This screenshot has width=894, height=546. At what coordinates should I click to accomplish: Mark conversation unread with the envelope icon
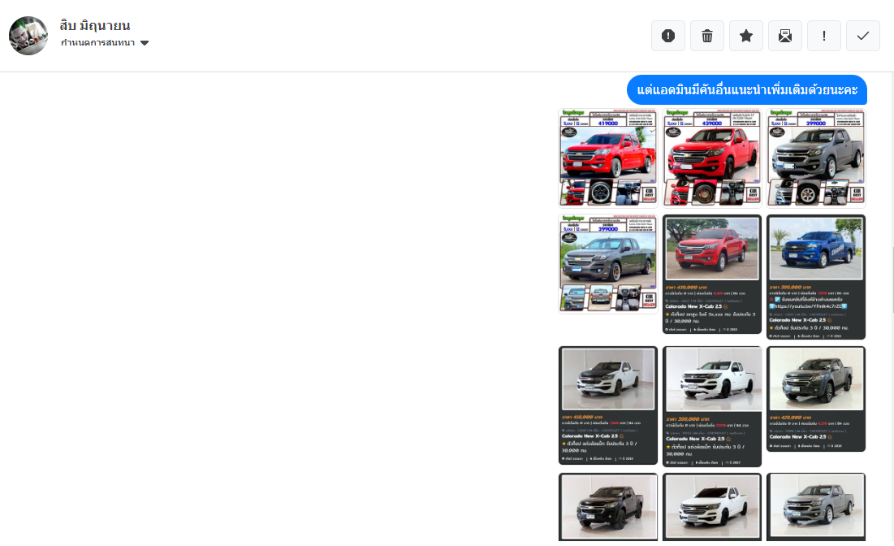[x=785, y=36]
